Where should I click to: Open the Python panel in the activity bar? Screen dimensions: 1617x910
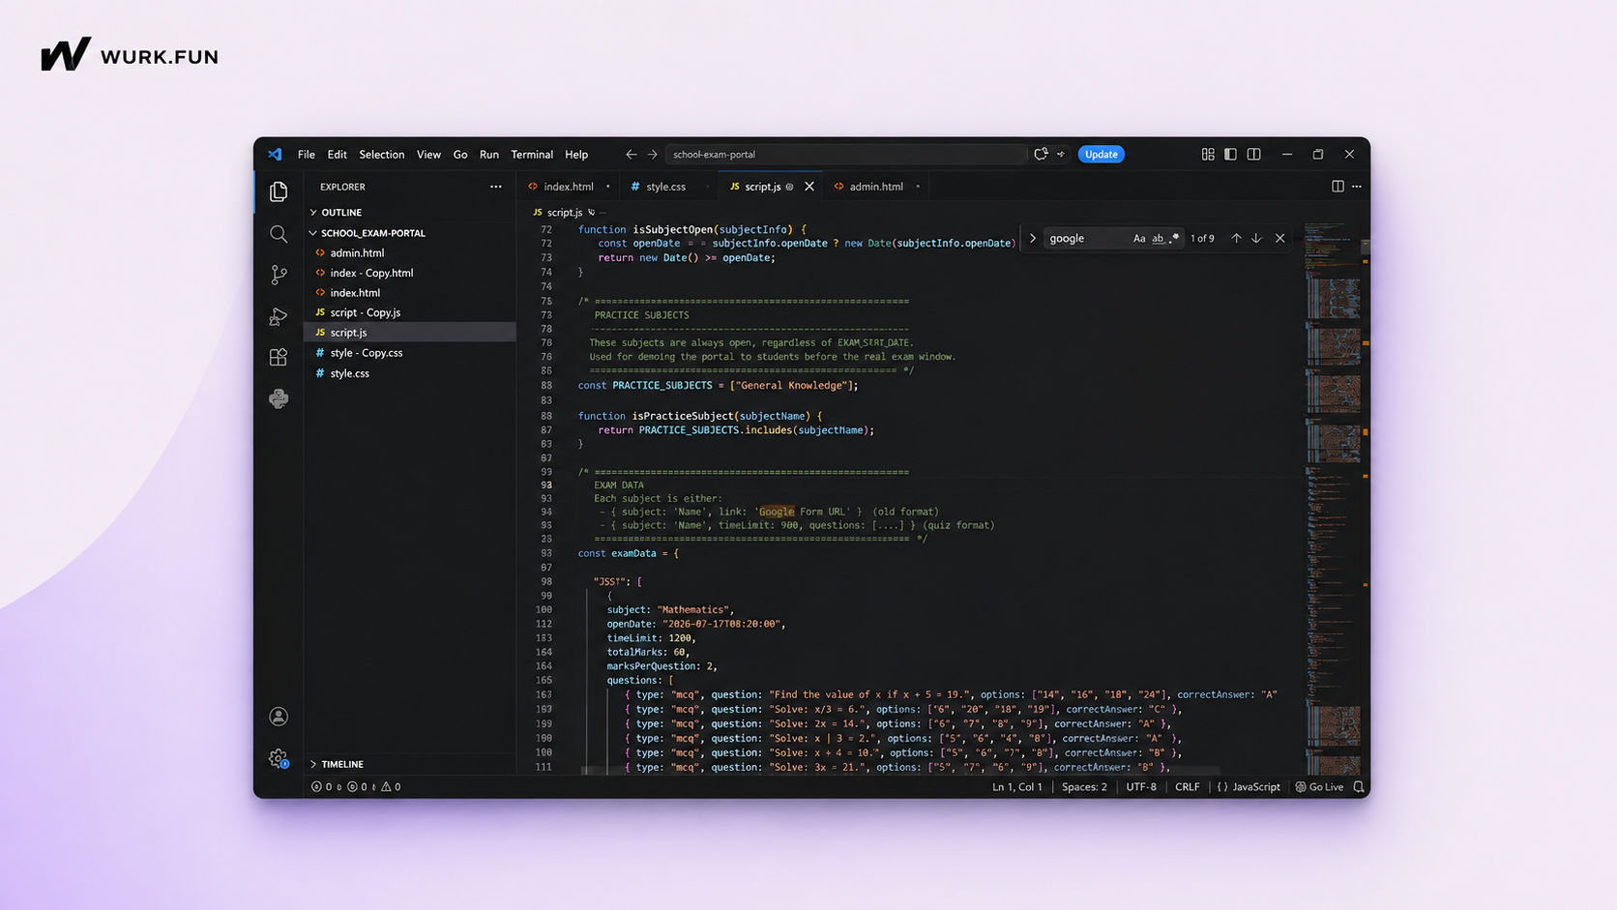279,398
